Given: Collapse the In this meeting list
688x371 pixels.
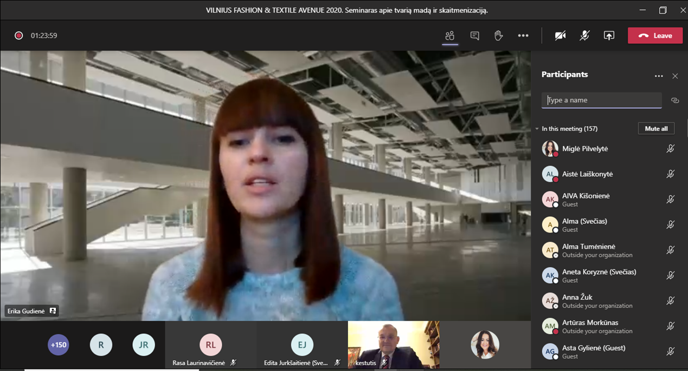Looking at the screenshot, I should point(537,129).
